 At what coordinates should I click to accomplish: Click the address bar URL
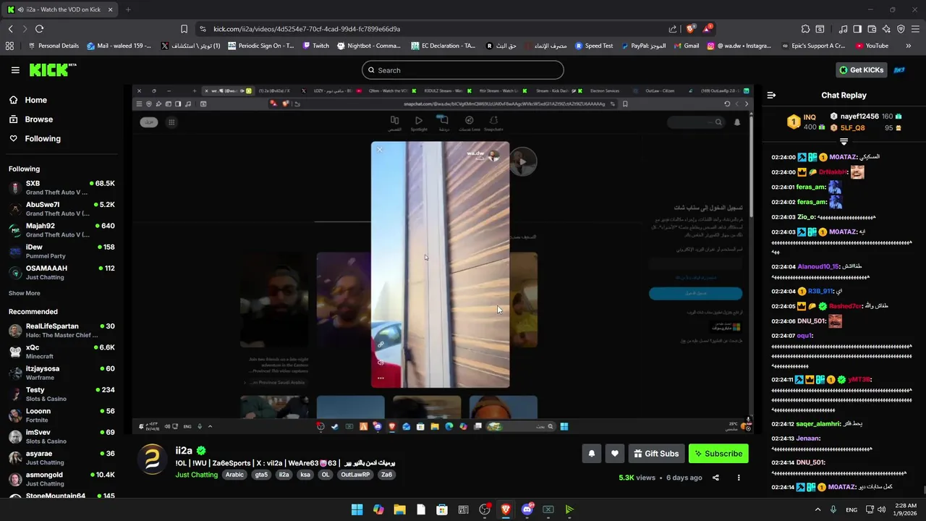(x=307, y=29)
